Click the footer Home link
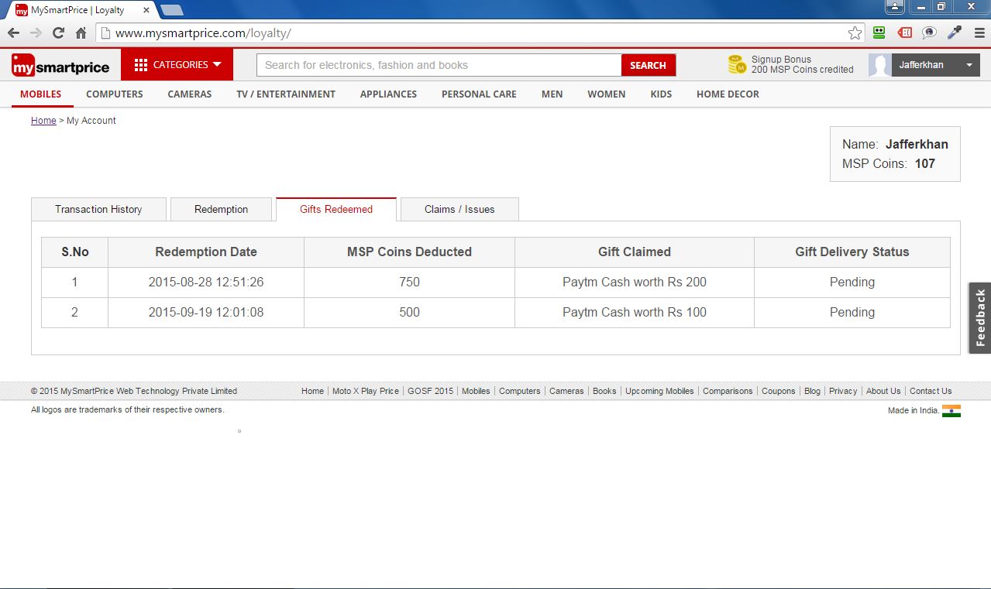 [x=312, y=391]
